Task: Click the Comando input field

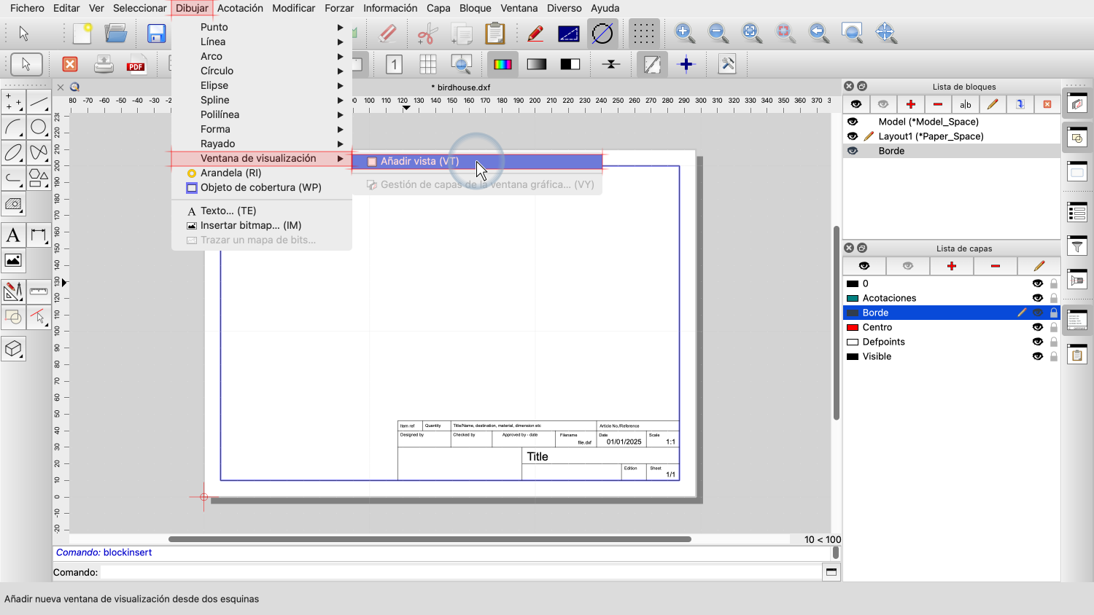Action: coord(459,572)
